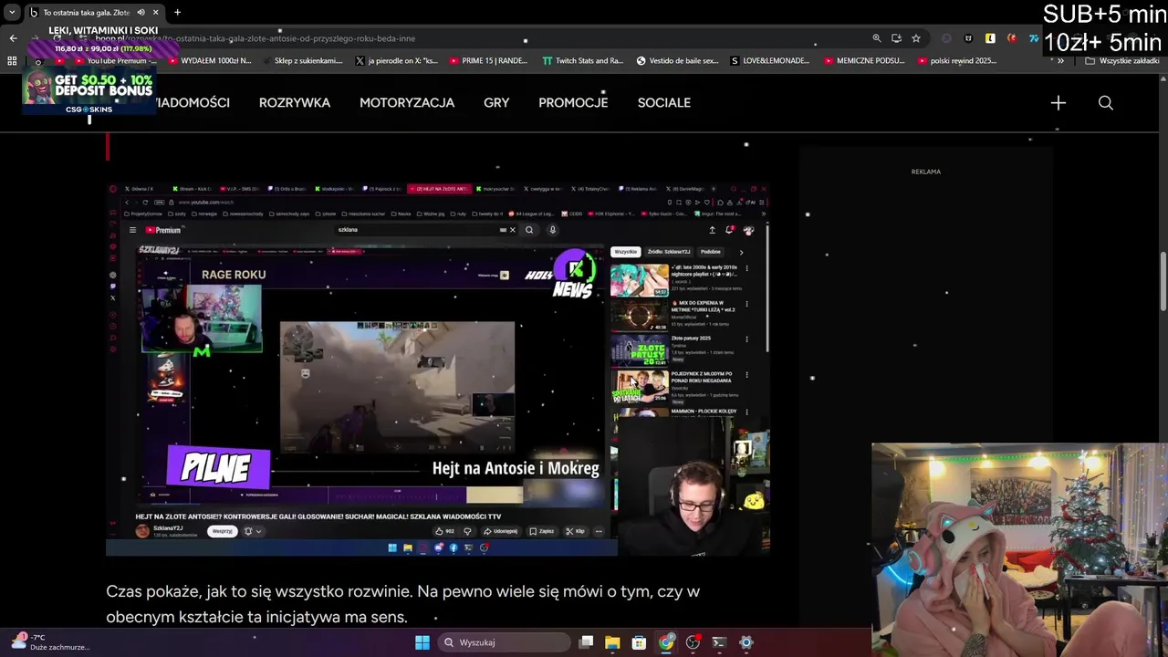Click the YouTube notifications bell icon
The height and width of the screenshot is (657, 1168).
(729, 230)
